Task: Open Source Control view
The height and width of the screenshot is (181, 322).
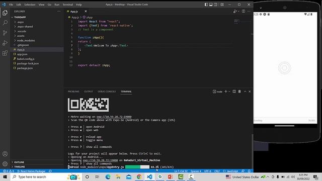Action: (x=5, y=33)
